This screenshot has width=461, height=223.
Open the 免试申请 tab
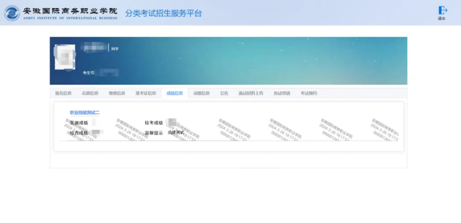(x=282, y=93)
